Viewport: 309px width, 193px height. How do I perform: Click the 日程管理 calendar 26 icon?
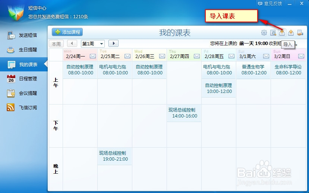pyautogui.click(x=11, y=78)
